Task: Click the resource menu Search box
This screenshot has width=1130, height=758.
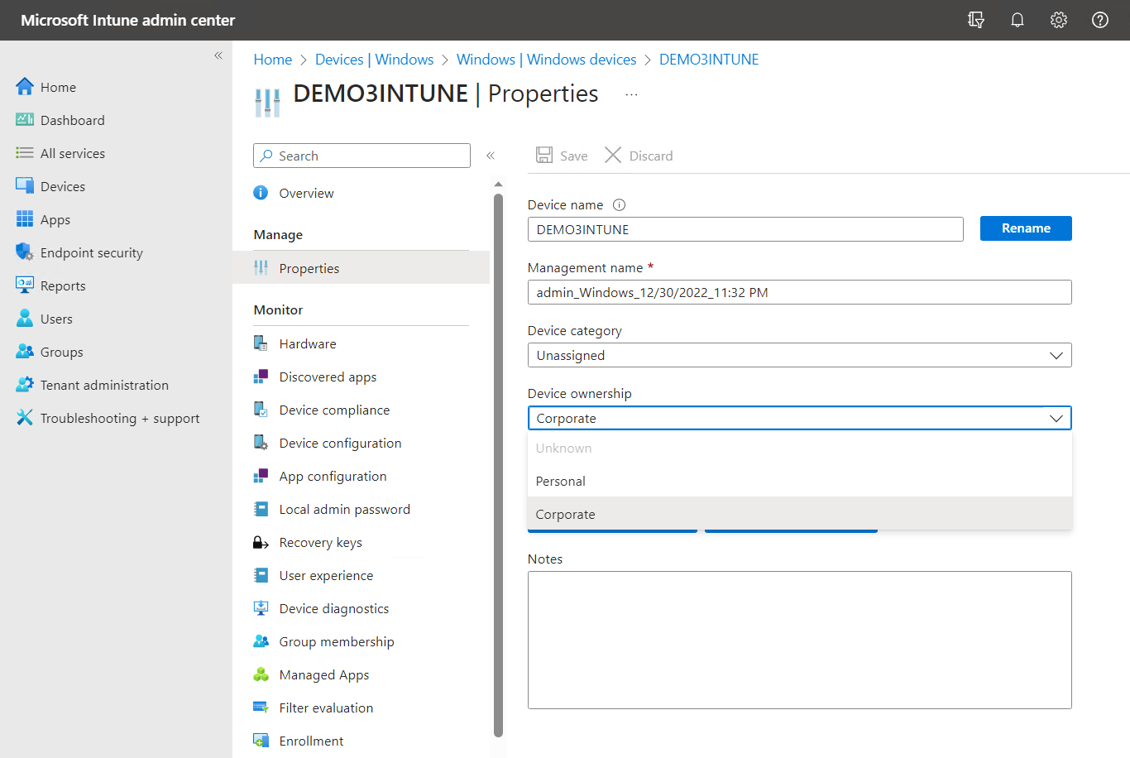Action: tap(362, 156)
